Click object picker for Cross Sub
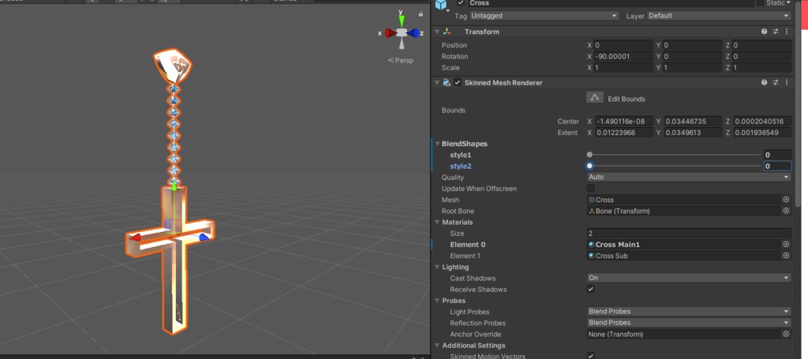Image resolution: width=808 pixels, height=359 pixels. (x=786, y=256)
